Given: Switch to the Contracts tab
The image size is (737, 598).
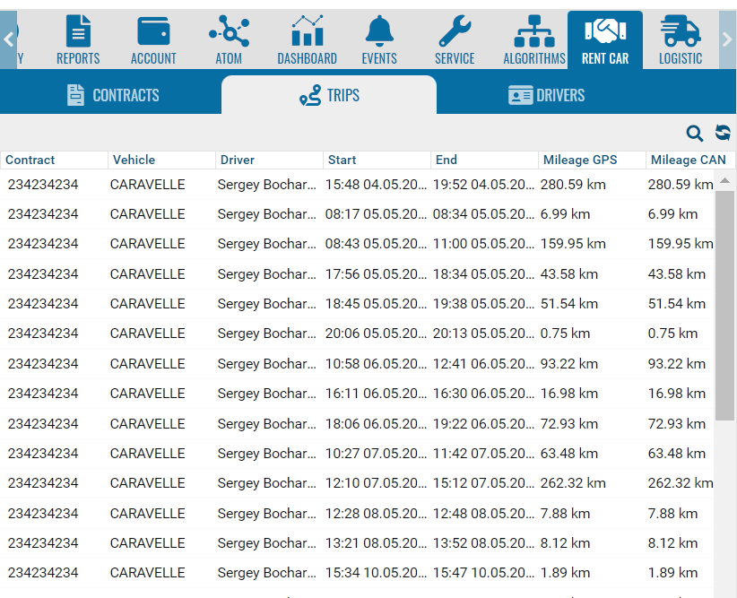Looking at the screenshot, I should pos(113,95).
